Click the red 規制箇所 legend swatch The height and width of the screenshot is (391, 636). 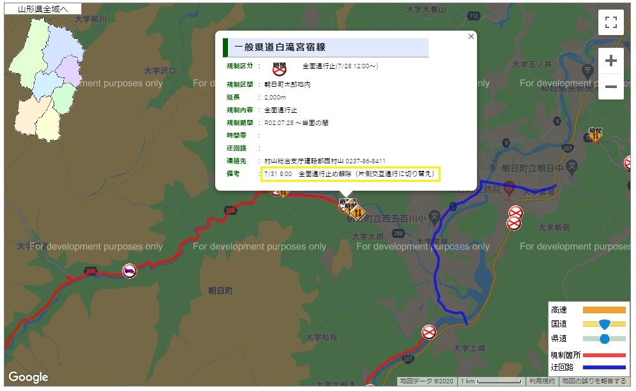tap(604, 355)
